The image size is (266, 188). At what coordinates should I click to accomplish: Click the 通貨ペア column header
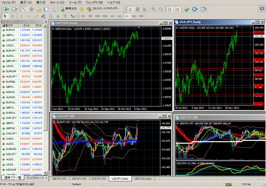9,26
